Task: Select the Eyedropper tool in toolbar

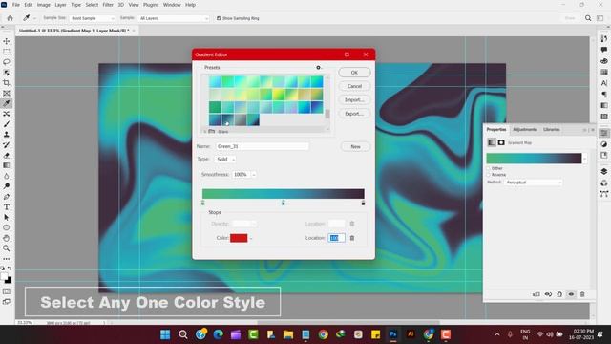Action: (x=7, y=103)
